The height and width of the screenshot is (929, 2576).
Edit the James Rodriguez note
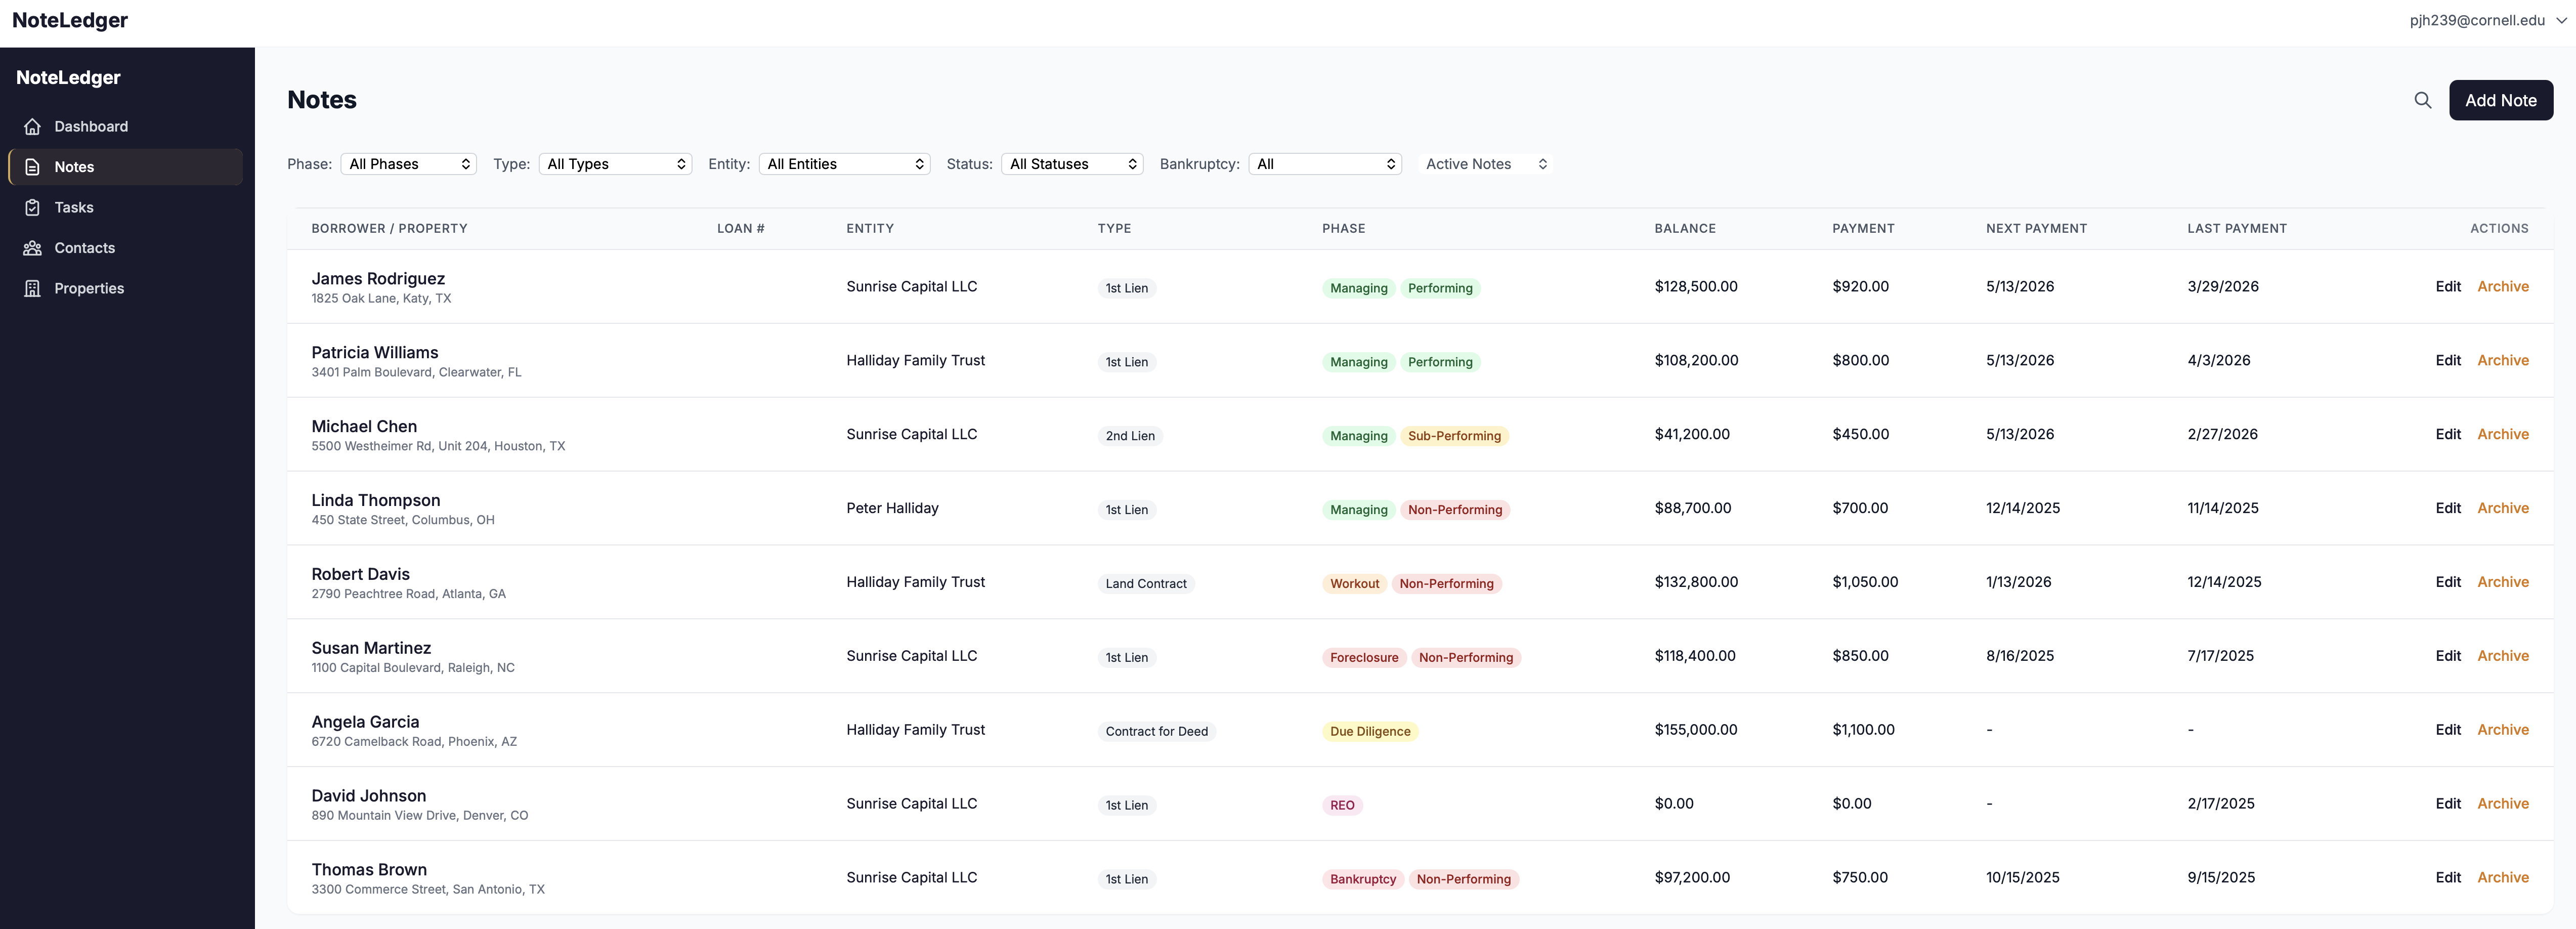pyautogui.click(x=2447, y=287)
